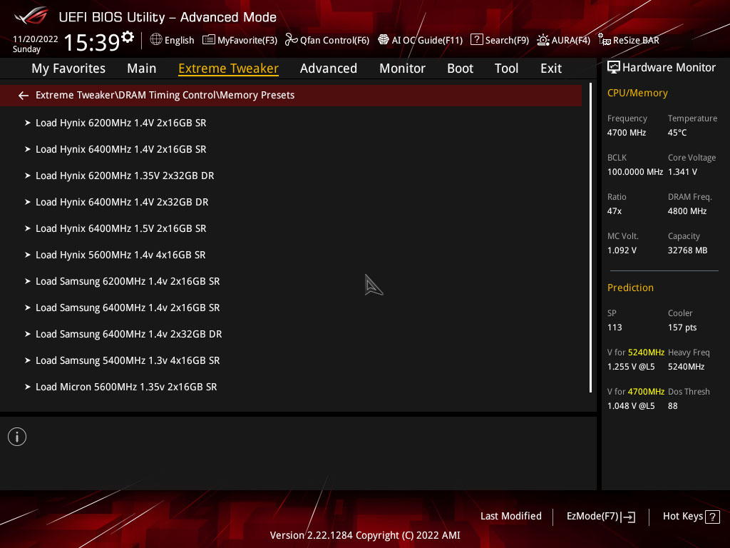Viewport: 730px width, 548px height.
Task: Click the Version 2.22.1284 copyright text
Action: click(365, 535)
